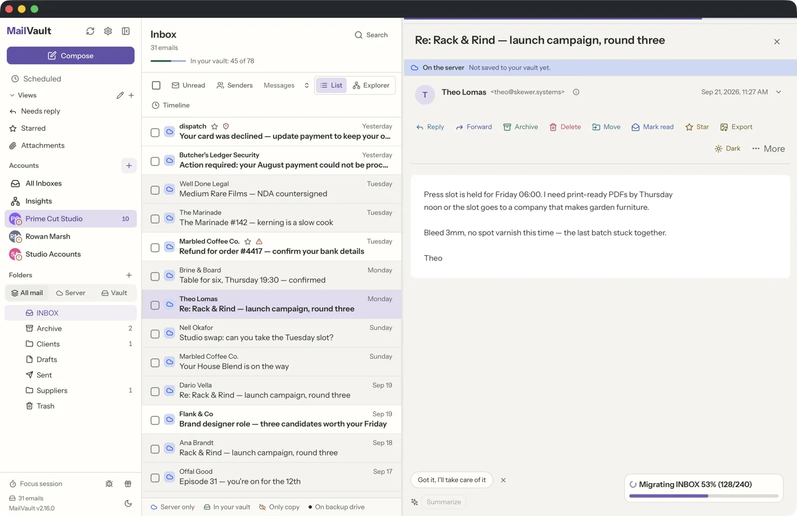Create new folder with Folders plus icon
797x516 pixels.
[129, 275]
